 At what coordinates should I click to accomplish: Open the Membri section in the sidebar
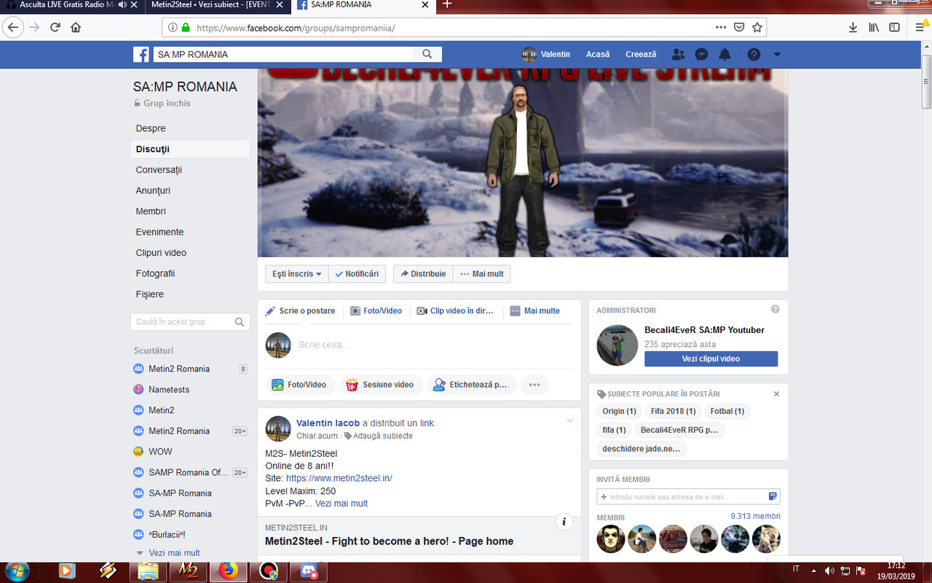(150, 211)
